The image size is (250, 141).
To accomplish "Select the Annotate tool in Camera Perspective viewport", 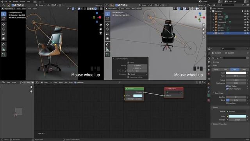I will coord(4,44).
